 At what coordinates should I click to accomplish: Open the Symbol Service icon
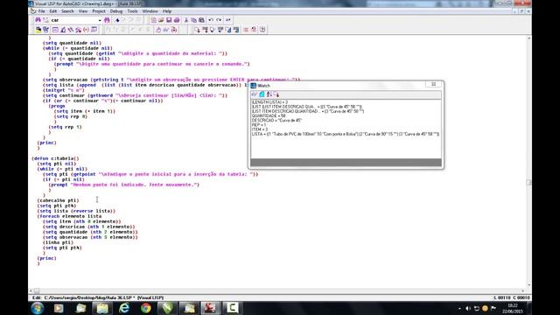point(79,30)
